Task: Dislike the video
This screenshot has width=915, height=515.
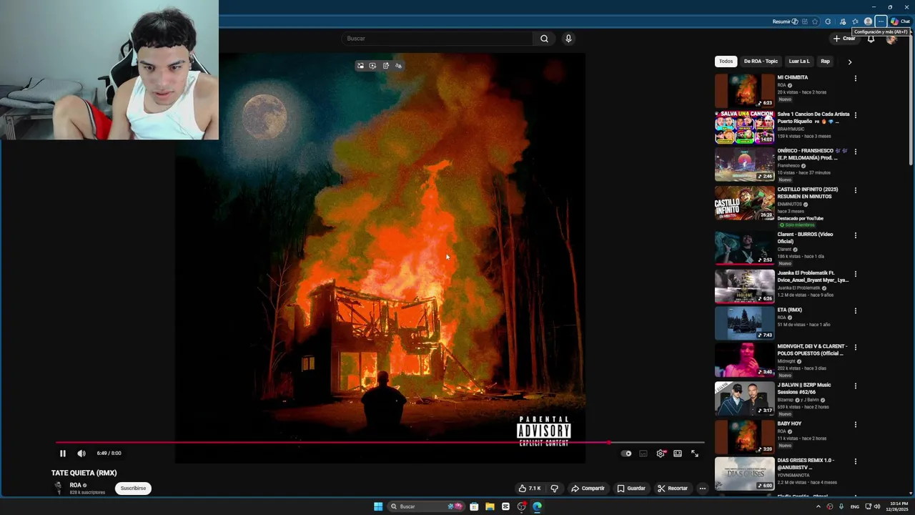Action: (x=554, y=489)
